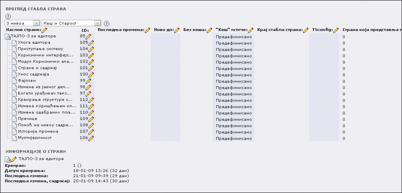Viewport: 402px width, 193px height.
Task: Open the Кеш и Старост dropdown
Action: (72, 23)
